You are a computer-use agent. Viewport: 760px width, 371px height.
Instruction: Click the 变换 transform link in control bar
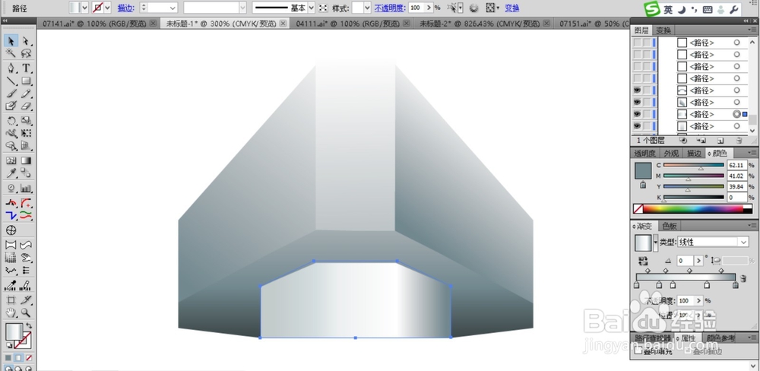point(512,8)
